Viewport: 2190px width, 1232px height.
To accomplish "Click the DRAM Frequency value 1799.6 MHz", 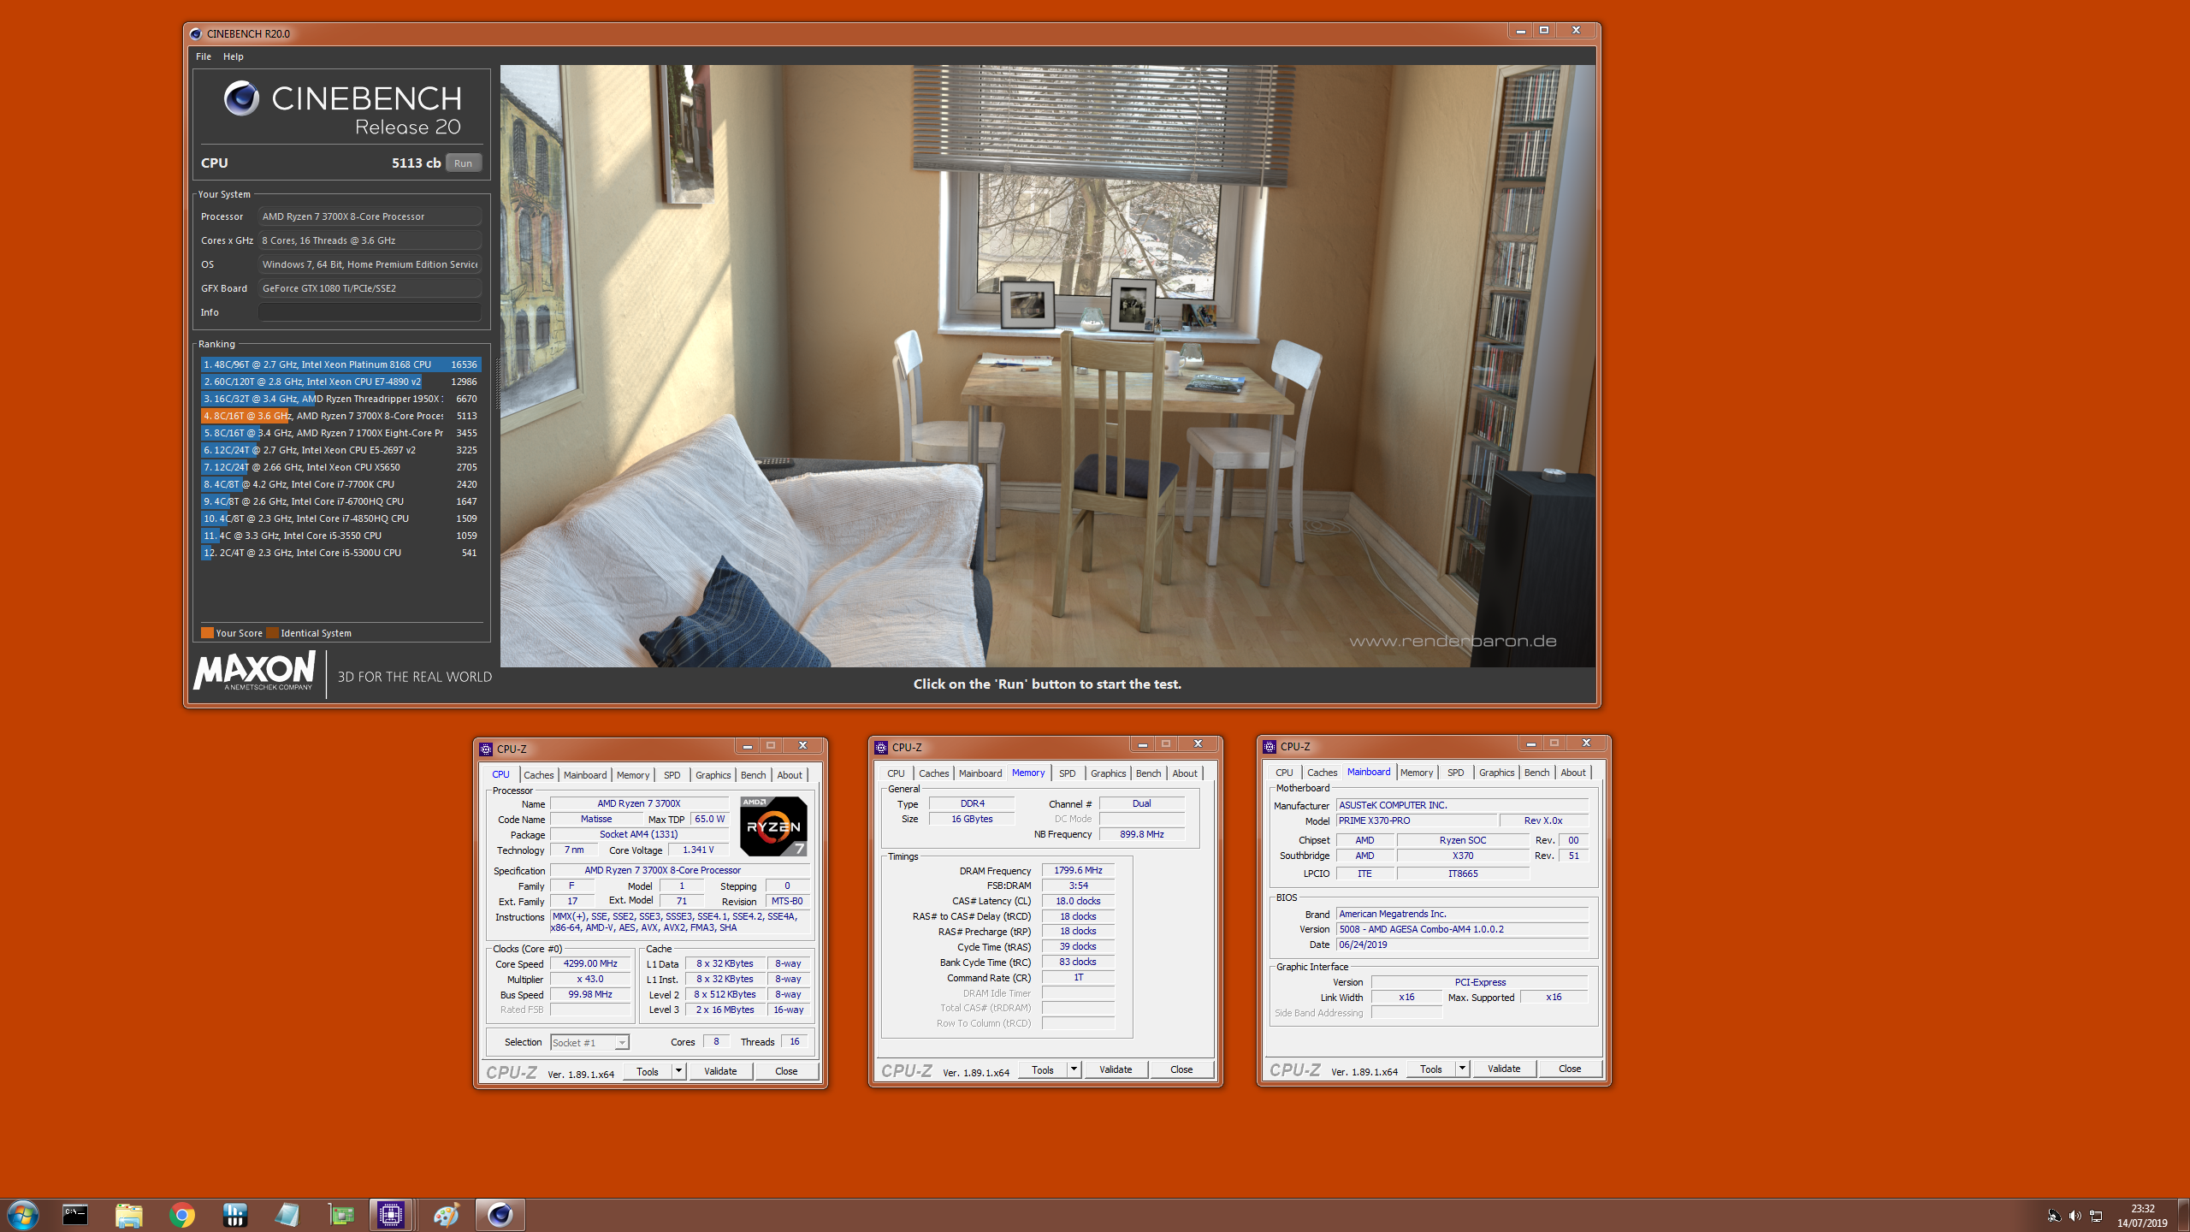I will (1078, 870).
